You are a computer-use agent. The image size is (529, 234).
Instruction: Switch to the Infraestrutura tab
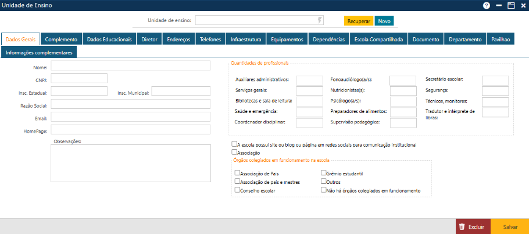tap(246, 40)
